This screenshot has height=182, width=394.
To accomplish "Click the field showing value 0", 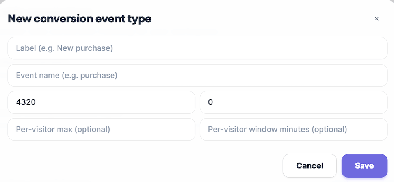I will pyautogui.click(x=294, y=102).
